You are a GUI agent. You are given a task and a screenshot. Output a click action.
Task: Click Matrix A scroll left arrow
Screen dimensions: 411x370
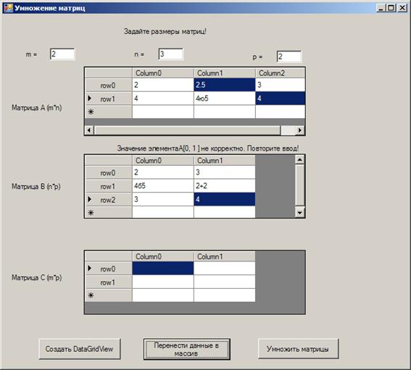89,130
